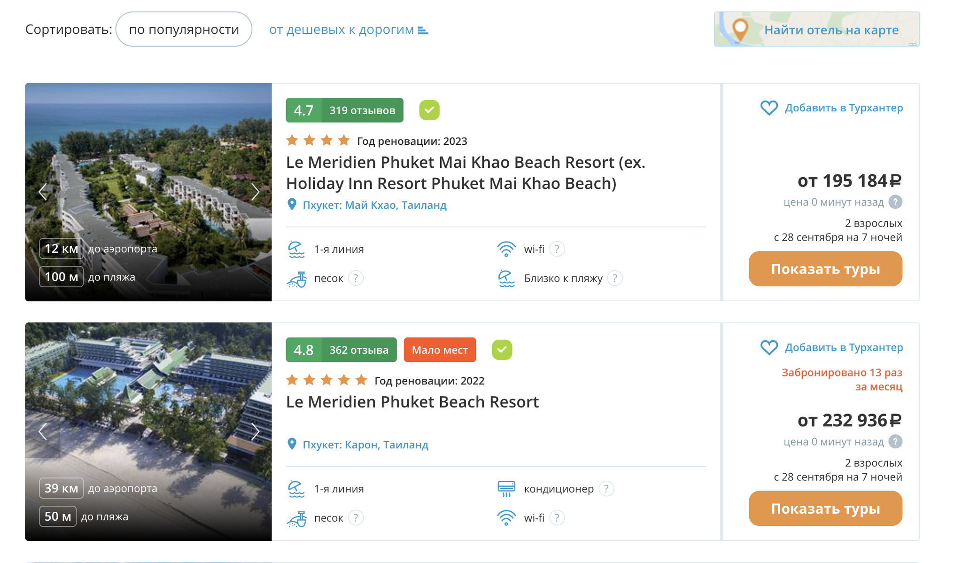The width and height of the screenshot is (962, 563).
Task: Show next photo of Le Meridien Phuket Beach Resort
Action: click(x=255, y=431)
